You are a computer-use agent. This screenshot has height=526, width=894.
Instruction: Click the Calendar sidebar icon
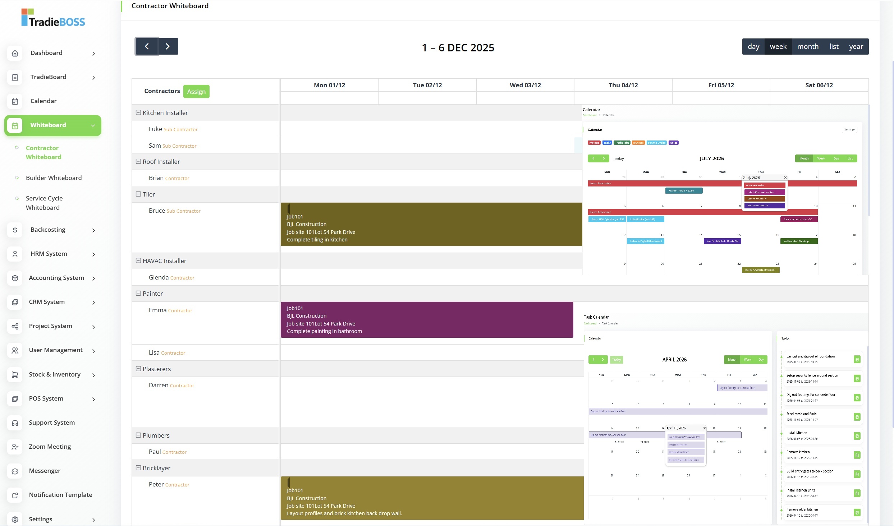(15, 101)
